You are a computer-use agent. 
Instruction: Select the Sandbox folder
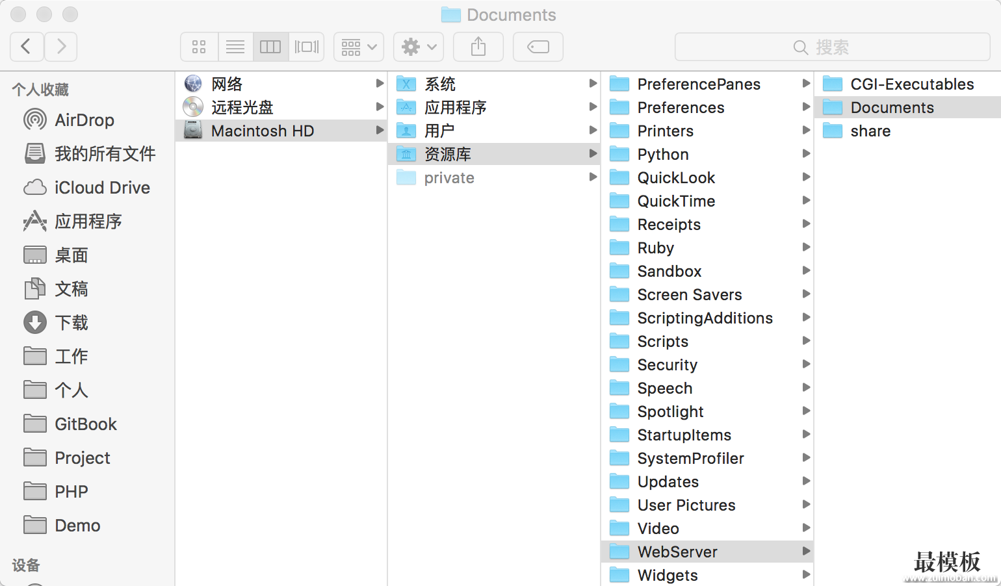click(708, 271)
